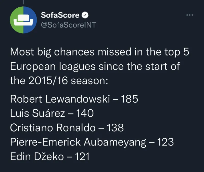
Task: Click the 'the 2015/16 season:' text
Action: pyautogui.click(x=59, y=81)
